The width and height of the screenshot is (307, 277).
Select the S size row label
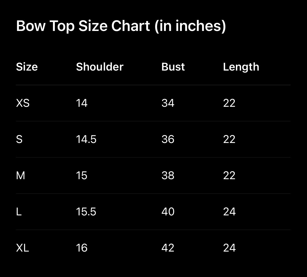(x=19, y=139)
